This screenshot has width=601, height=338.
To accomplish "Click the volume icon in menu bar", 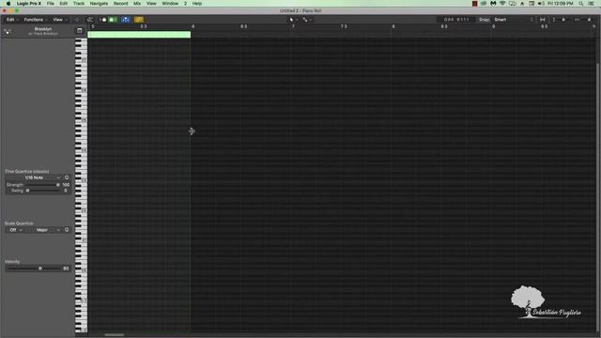I will tap(541, 4).
